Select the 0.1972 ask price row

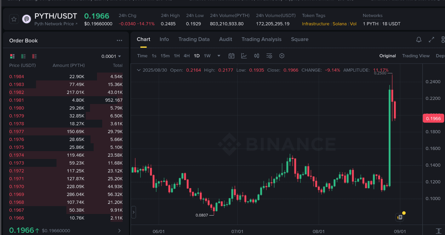click(66, 171)
